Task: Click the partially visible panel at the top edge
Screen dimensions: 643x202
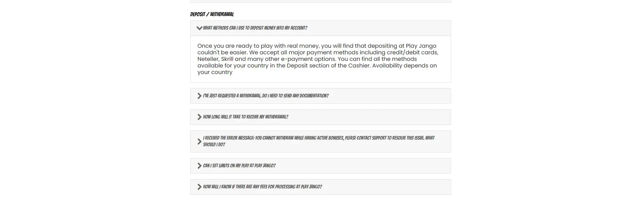Action: [320, 1]
